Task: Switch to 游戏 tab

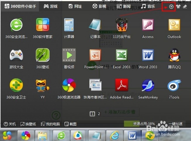Action: (x=51, y=6)
